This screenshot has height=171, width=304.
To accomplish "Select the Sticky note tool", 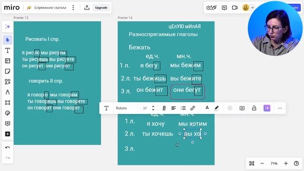I will pos(8,71).
